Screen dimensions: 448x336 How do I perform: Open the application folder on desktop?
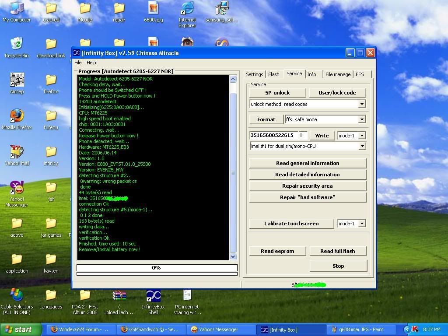pyautogui.click(x=17, y=263)
